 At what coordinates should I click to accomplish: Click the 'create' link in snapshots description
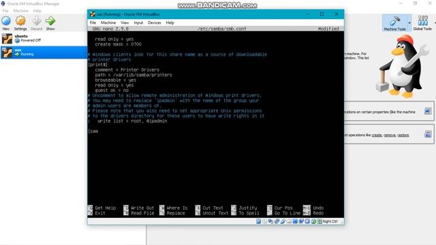click(x=377, y=135)
